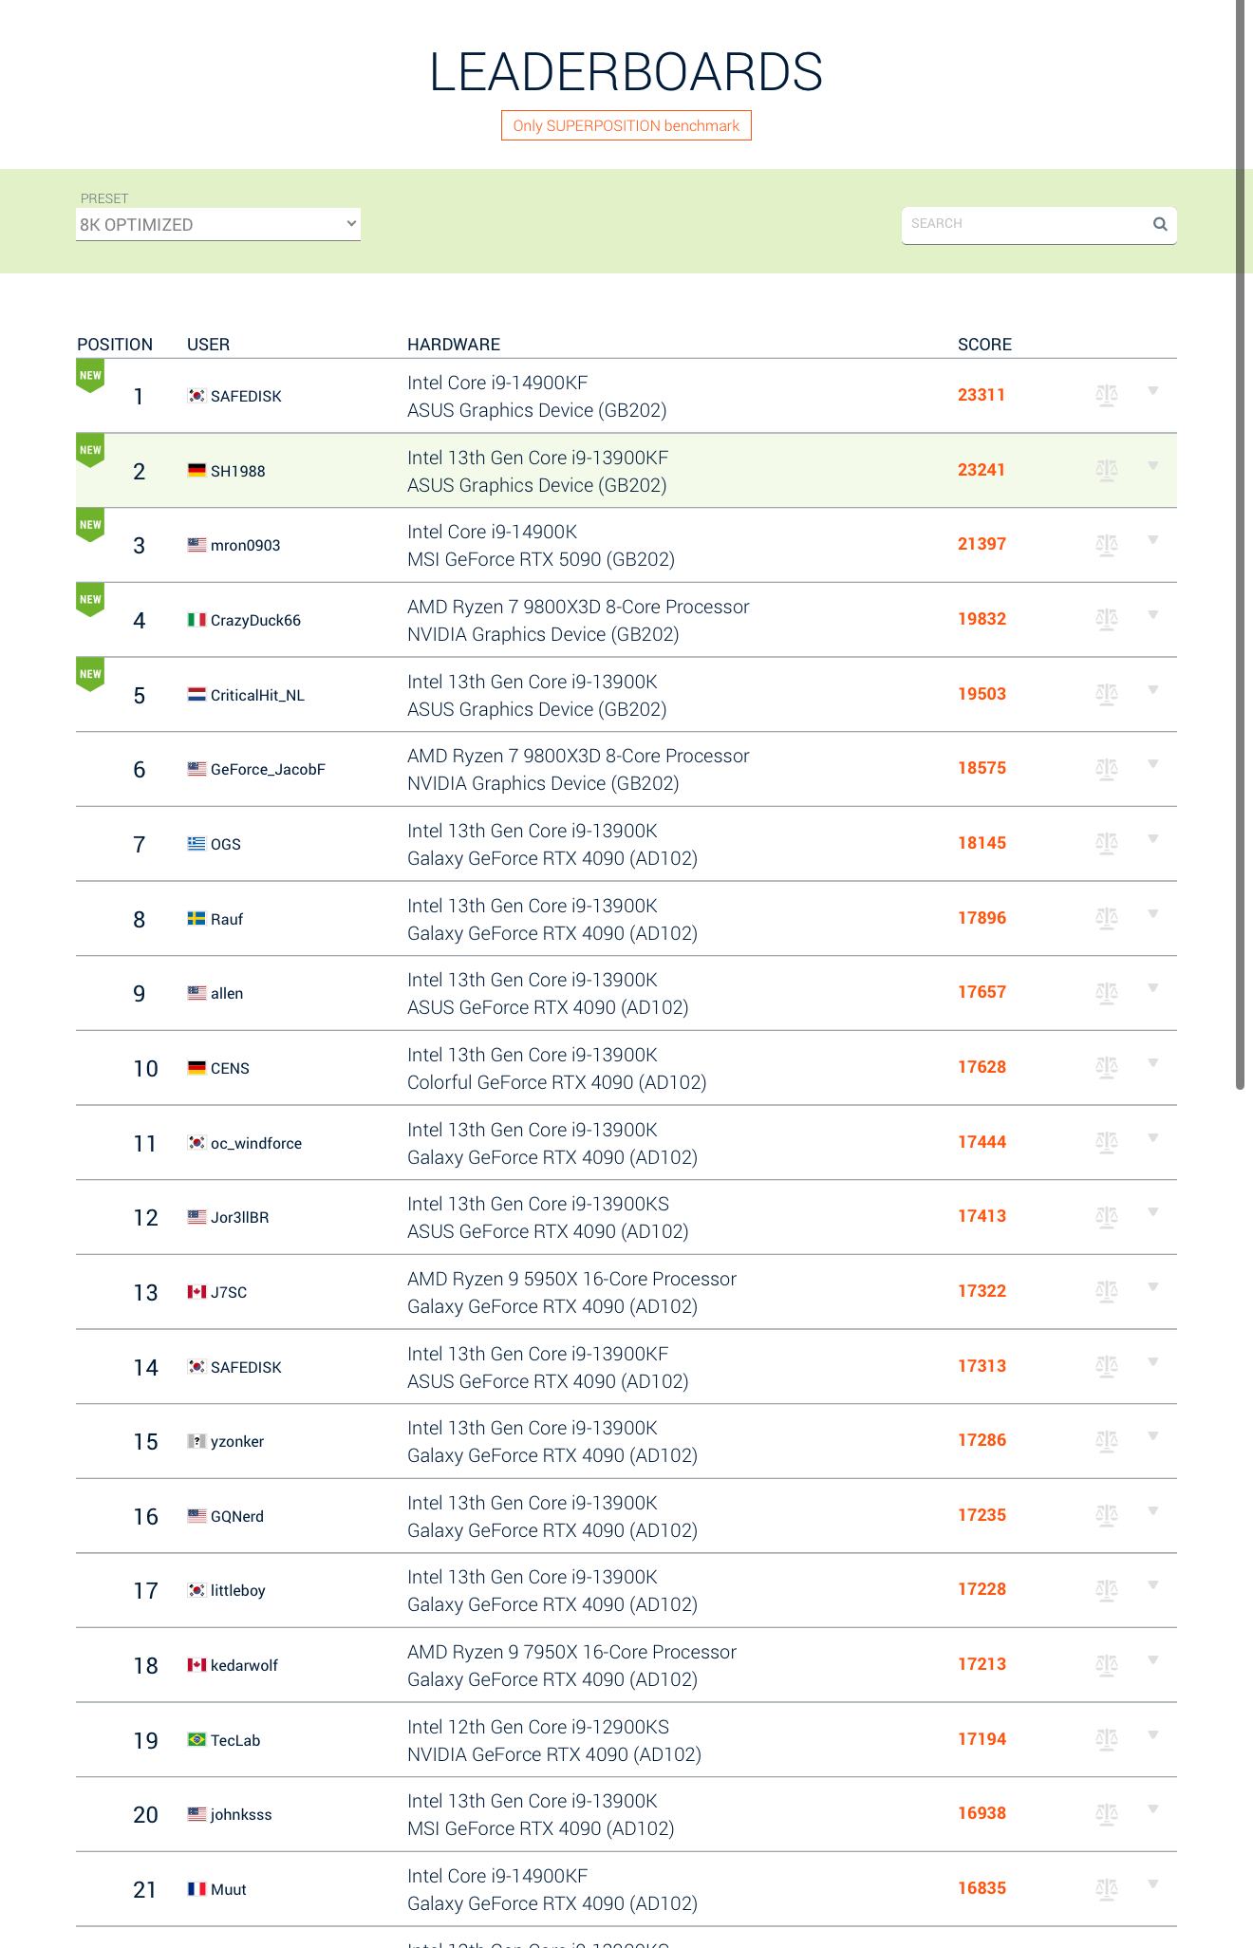1253x1948 pixels.
Task: Open the 8K OPTIMIZED preset dropdown
Action: [x=218, y=225]
